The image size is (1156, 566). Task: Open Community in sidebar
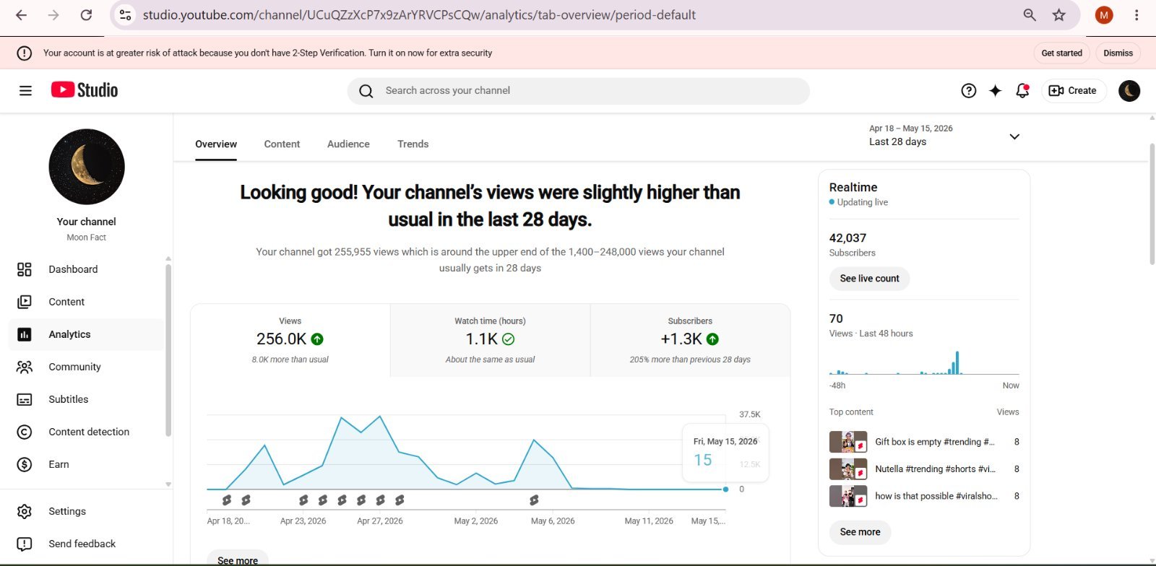87,367
